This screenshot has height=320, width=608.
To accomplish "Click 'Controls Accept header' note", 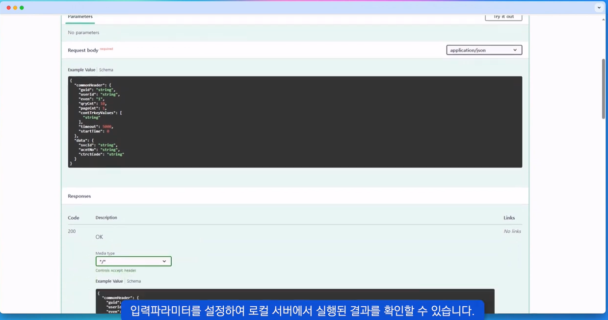I will (x=116, y=271).
